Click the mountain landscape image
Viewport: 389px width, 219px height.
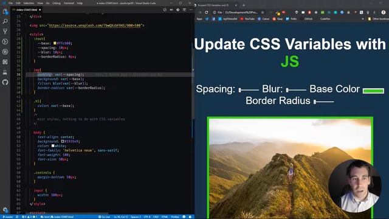[x=290, y=168]
